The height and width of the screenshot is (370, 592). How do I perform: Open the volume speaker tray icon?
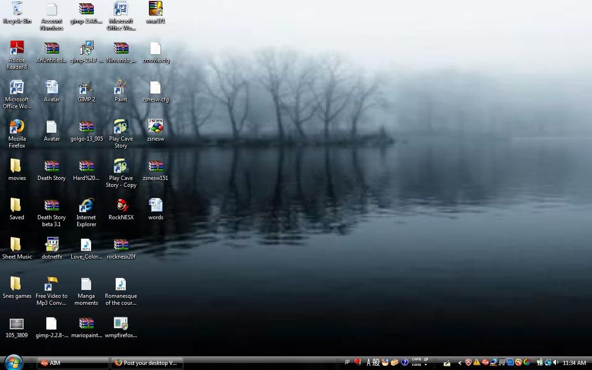pyautogui.click(x=555, y=363)
